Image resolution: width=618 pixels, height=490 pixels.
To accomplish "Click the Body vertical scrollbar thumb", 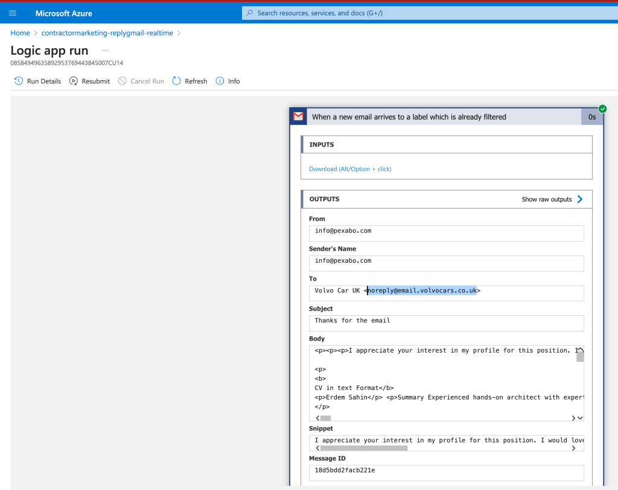I will coord(580,357).
